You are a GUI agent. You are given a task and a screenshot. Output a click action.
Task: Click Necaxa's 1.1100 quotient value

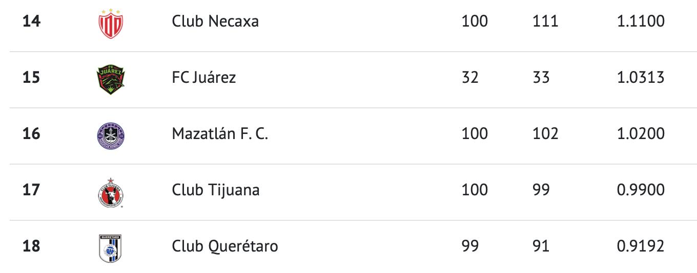(x=641, y=21)
